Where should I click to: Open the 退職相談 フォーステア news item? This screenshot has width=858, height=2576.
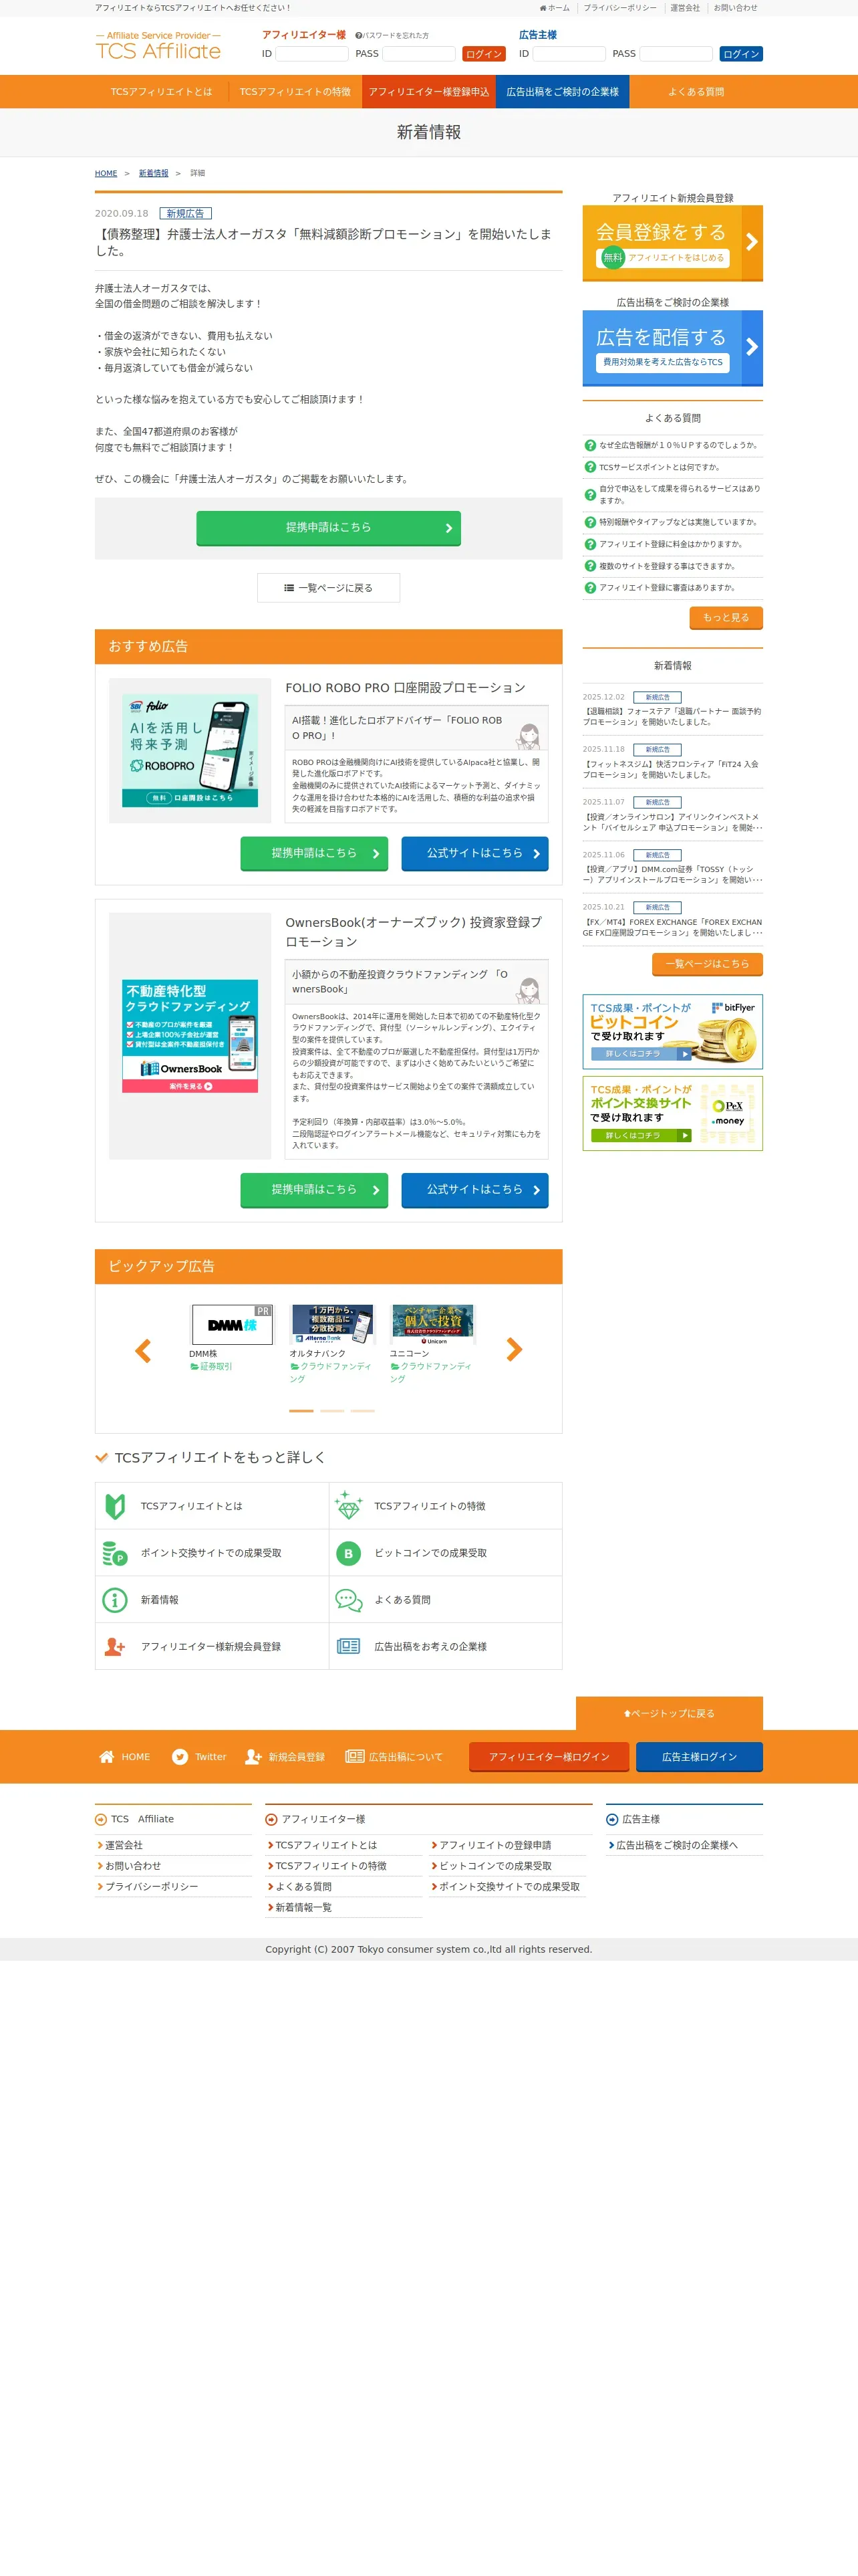coord(672,717)
